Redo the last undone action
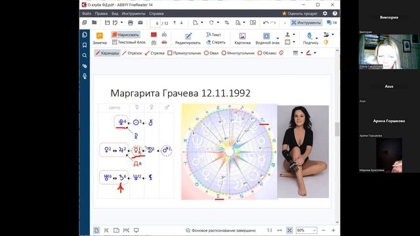The height and width of the screenshot is (236, 420). coord(273,23)
